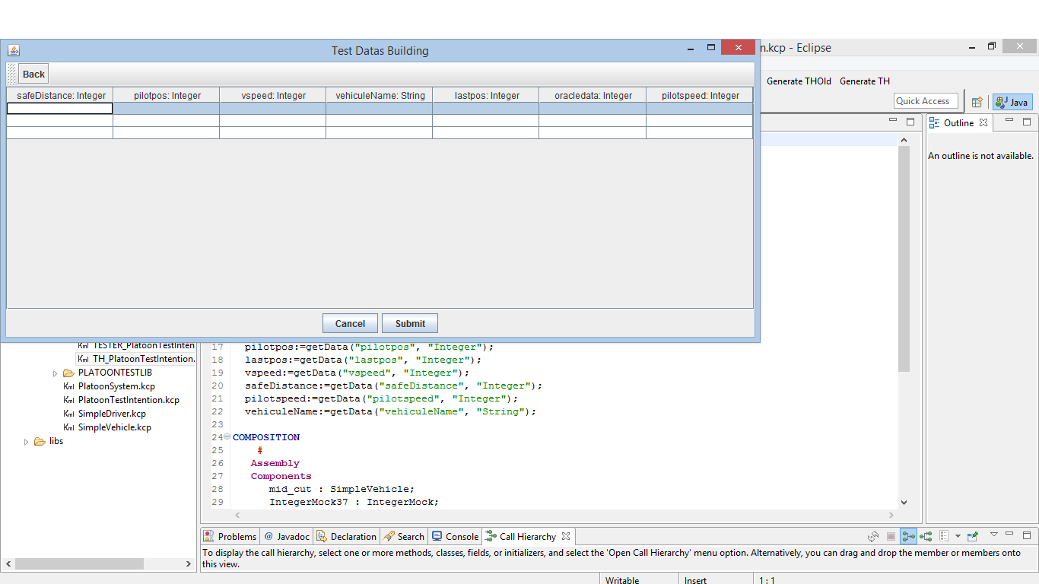Open the Call Hierarchy view menu triangle
1039x584 pixels.
[993, 535]
